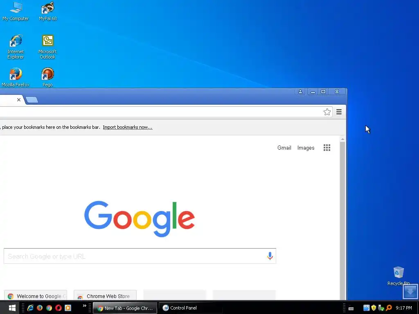
Task: Open the Windows Start button
Action: 12,308
